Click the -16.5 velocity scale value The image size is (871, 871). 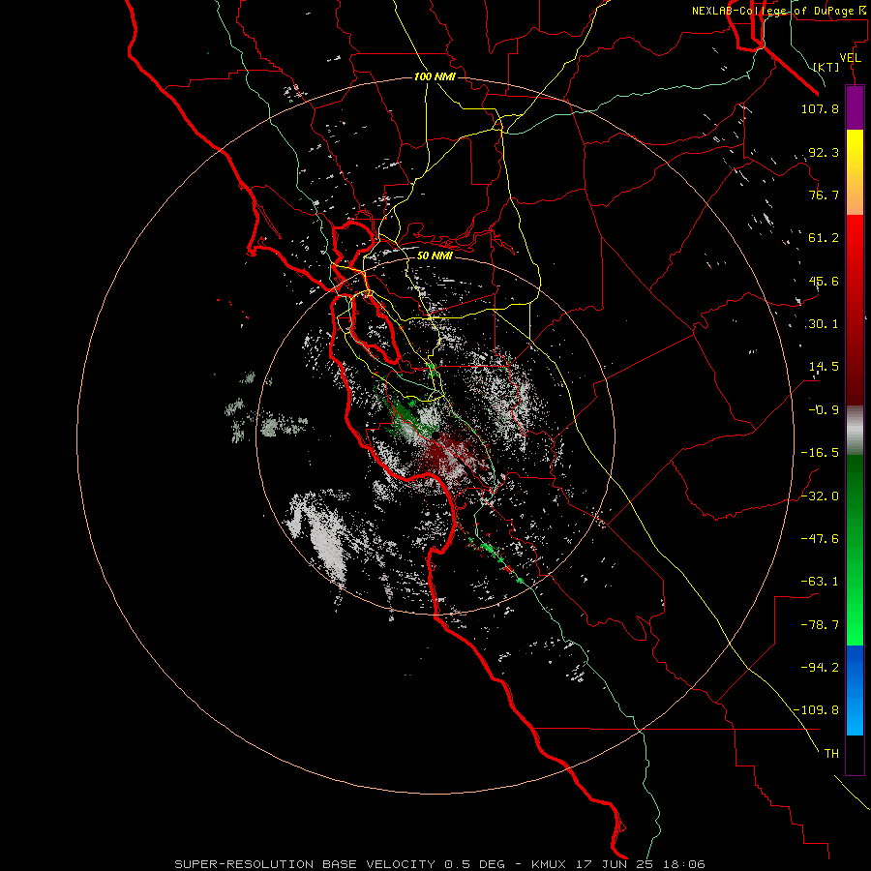(x=820, y=453)
